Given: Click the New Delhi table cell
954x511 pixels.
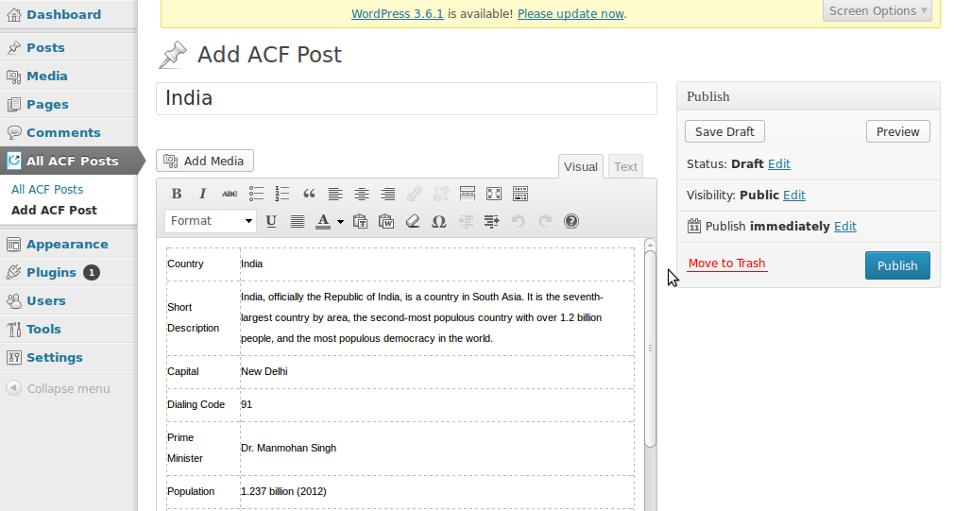Looking at the screenshot, I should [x=436, y=372].
